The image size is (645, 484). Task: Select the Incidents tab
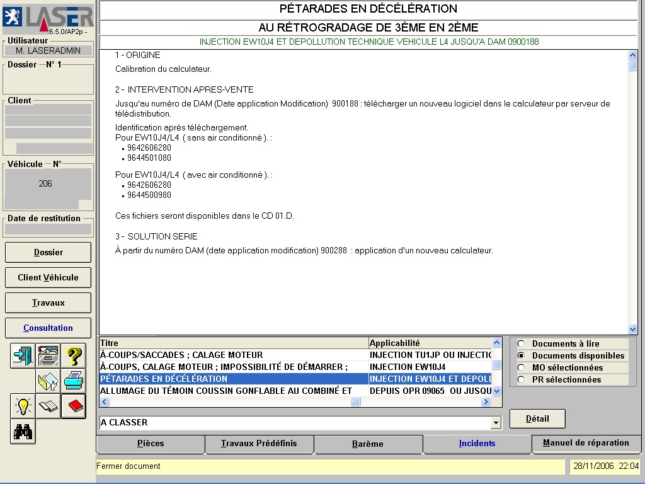(477, 444)
